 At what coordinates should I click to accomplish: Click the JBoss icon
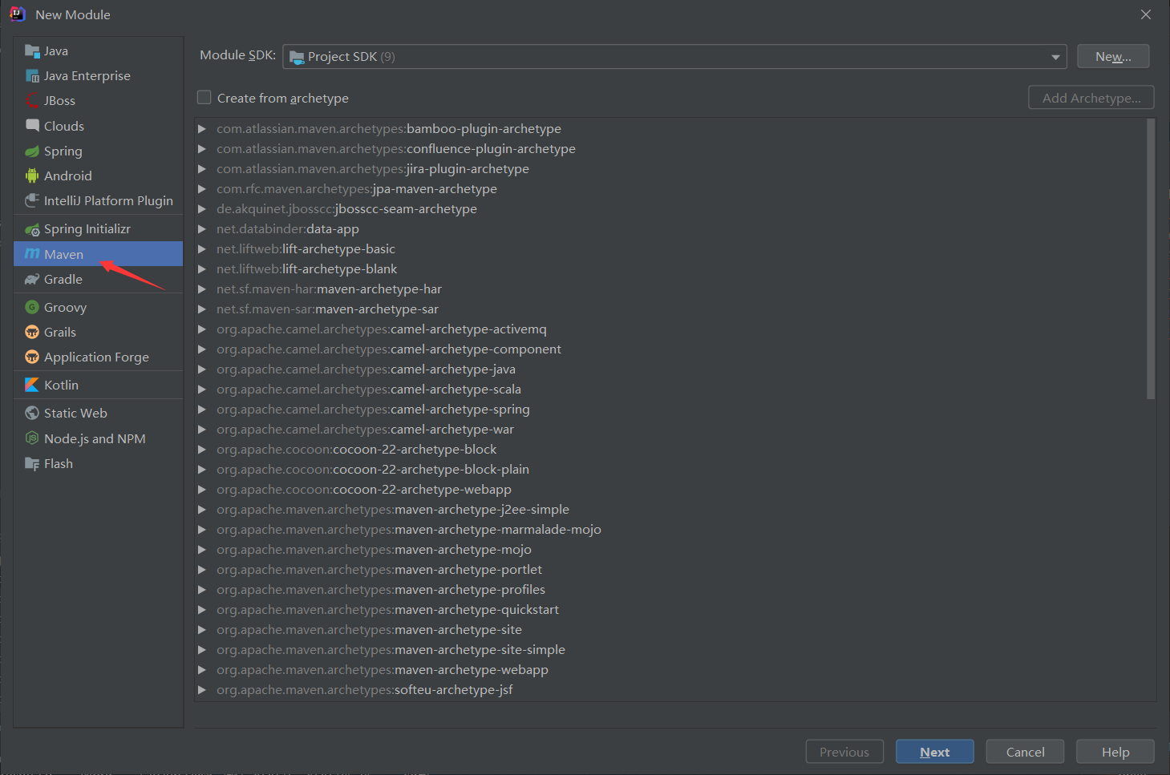32,101
